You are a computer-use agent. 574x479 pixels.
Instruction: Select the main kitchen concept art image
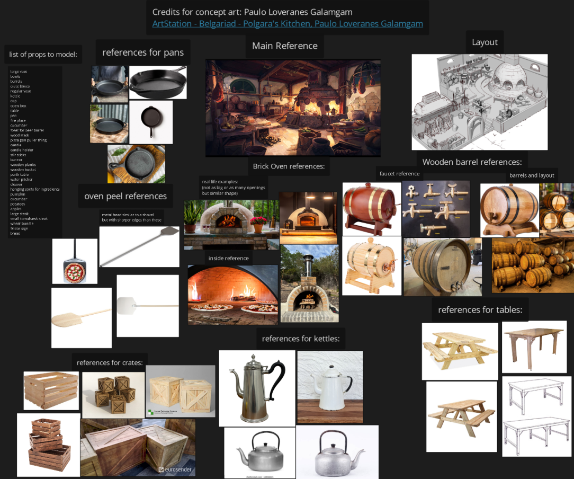pyautogui.click(x=293, y=109)
